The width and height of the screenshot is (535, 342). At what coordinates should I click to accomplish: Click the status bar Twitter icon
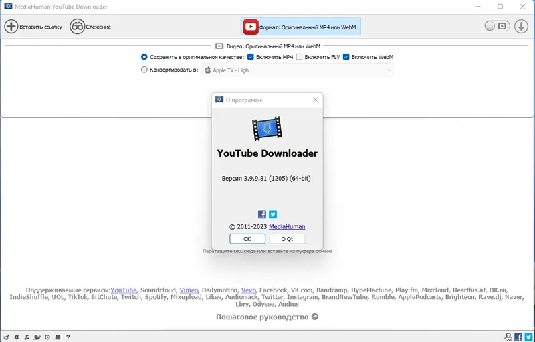click(x=528, y=337)
